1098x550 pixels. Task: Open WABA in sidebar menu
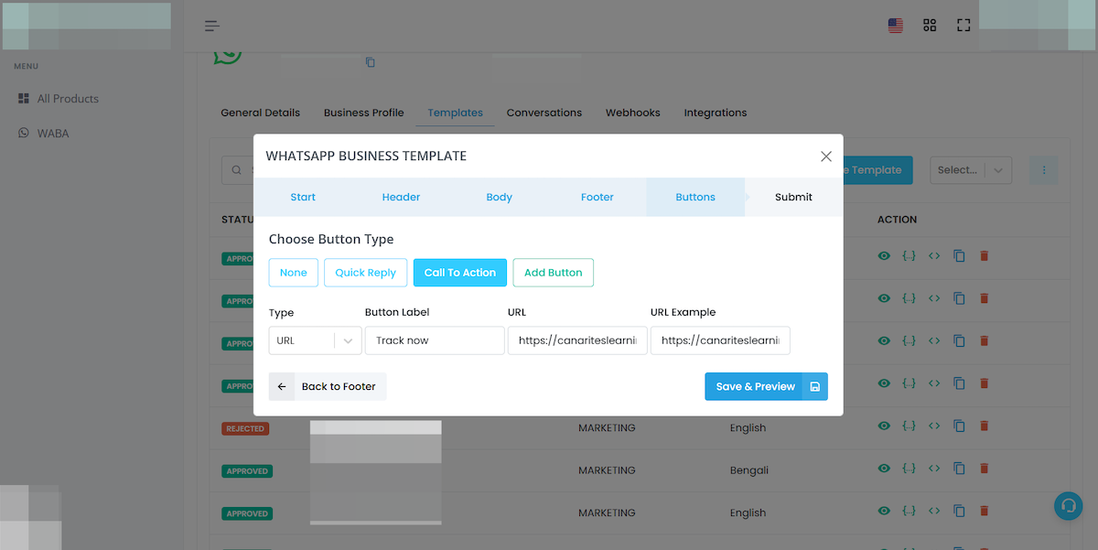coord(53,134)
